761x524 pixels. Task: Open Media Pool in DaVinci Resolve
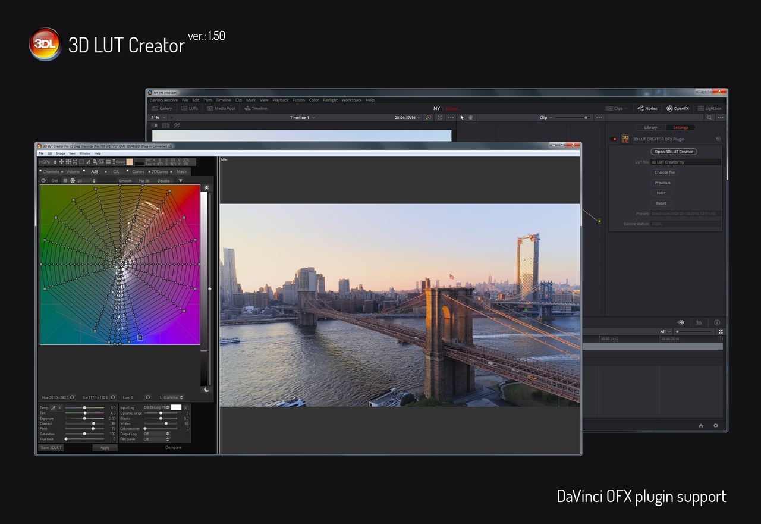click(221, 108)
